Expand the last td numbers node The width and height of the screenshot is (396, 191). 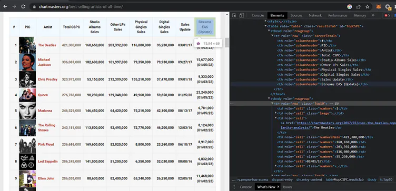pos(276,166)
